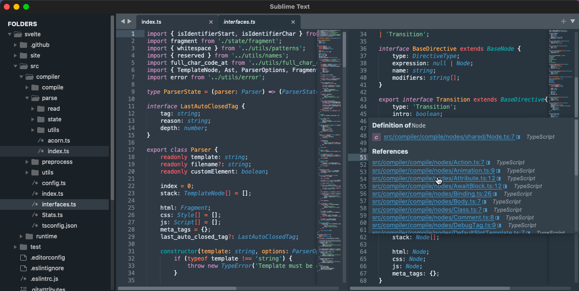Open the Body.ts:7 reference link
The width and height of the screenshot is (579, 291).
[x=426, y=202]
